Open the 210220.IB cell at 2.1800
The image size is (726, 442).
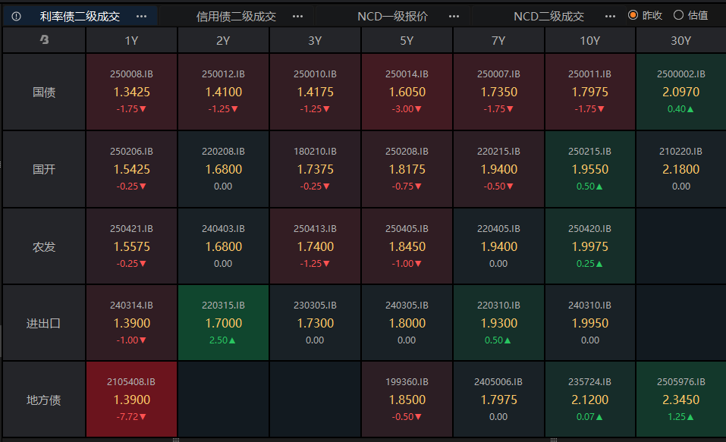(x=681, y=169)
